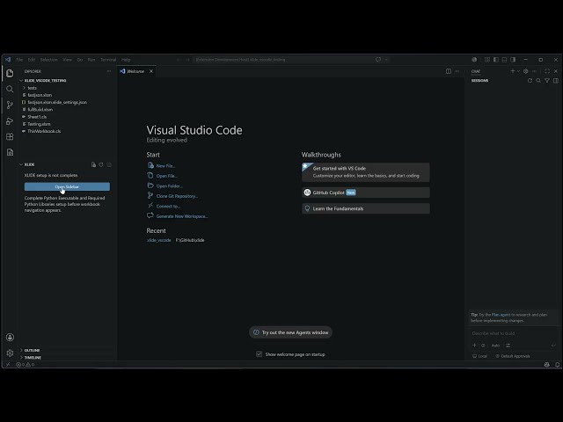Open the GitHub Copilot walkthrough
563x422 pixels.
[366, 193]
